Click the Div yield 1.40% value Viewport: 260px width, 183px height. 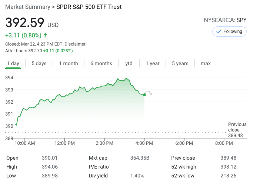point(137,176)
